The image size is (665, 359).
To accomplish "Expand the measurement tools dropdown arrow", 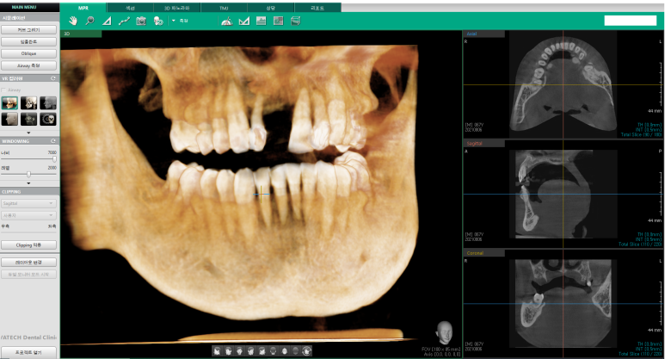I will (x=172, y=20).
